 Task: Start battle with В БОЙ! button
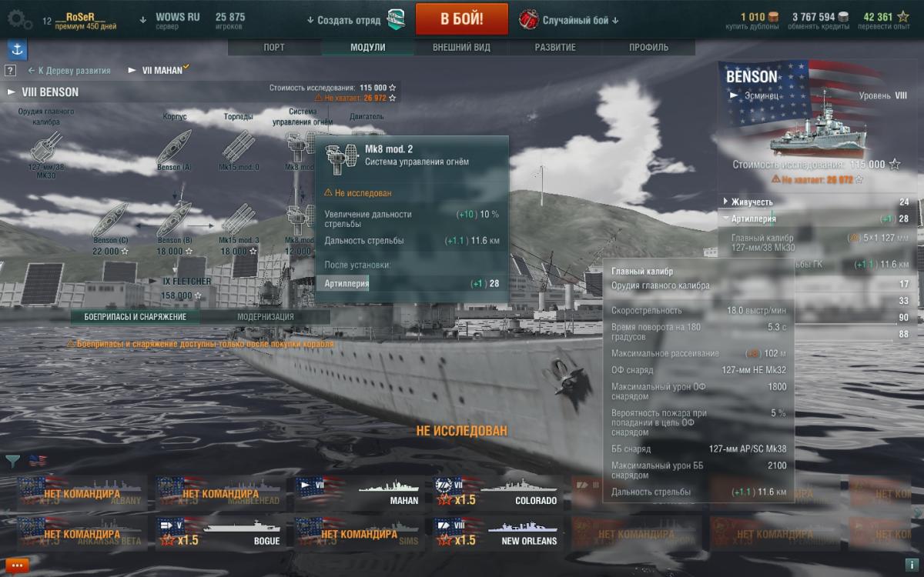coord(462,19)
